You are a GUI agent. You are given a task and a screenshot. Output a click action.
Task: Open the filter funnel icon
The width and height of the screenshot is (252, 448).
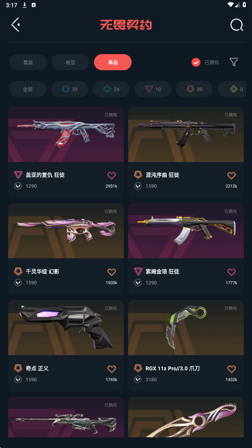point(234,62)
